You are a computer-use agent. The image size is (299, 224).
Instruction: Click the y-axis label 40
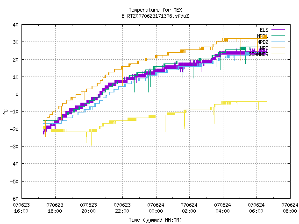coord(15,25)
